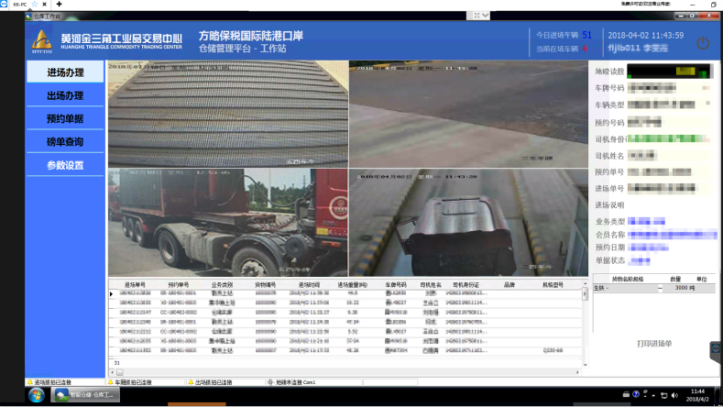
Task: Go to the 磅单查询 page
Action: point(65,142)
